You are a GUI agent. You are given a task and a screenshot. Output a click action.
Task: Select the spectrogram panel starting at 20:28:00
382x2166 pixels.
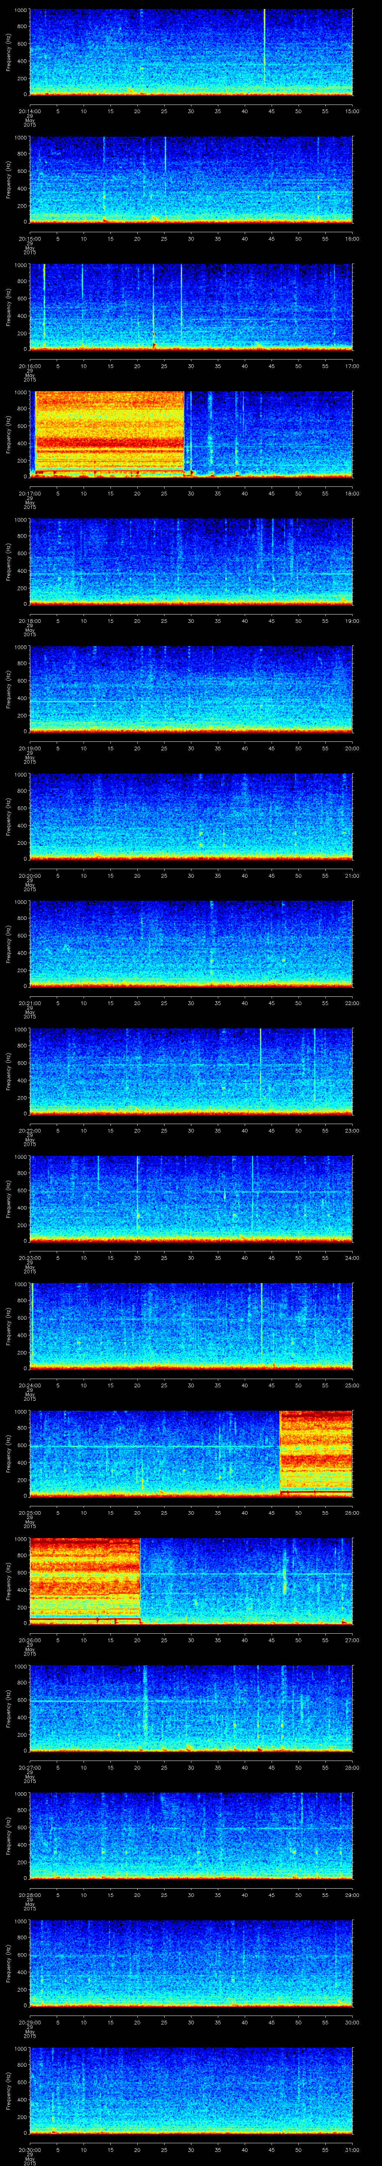191,1836
